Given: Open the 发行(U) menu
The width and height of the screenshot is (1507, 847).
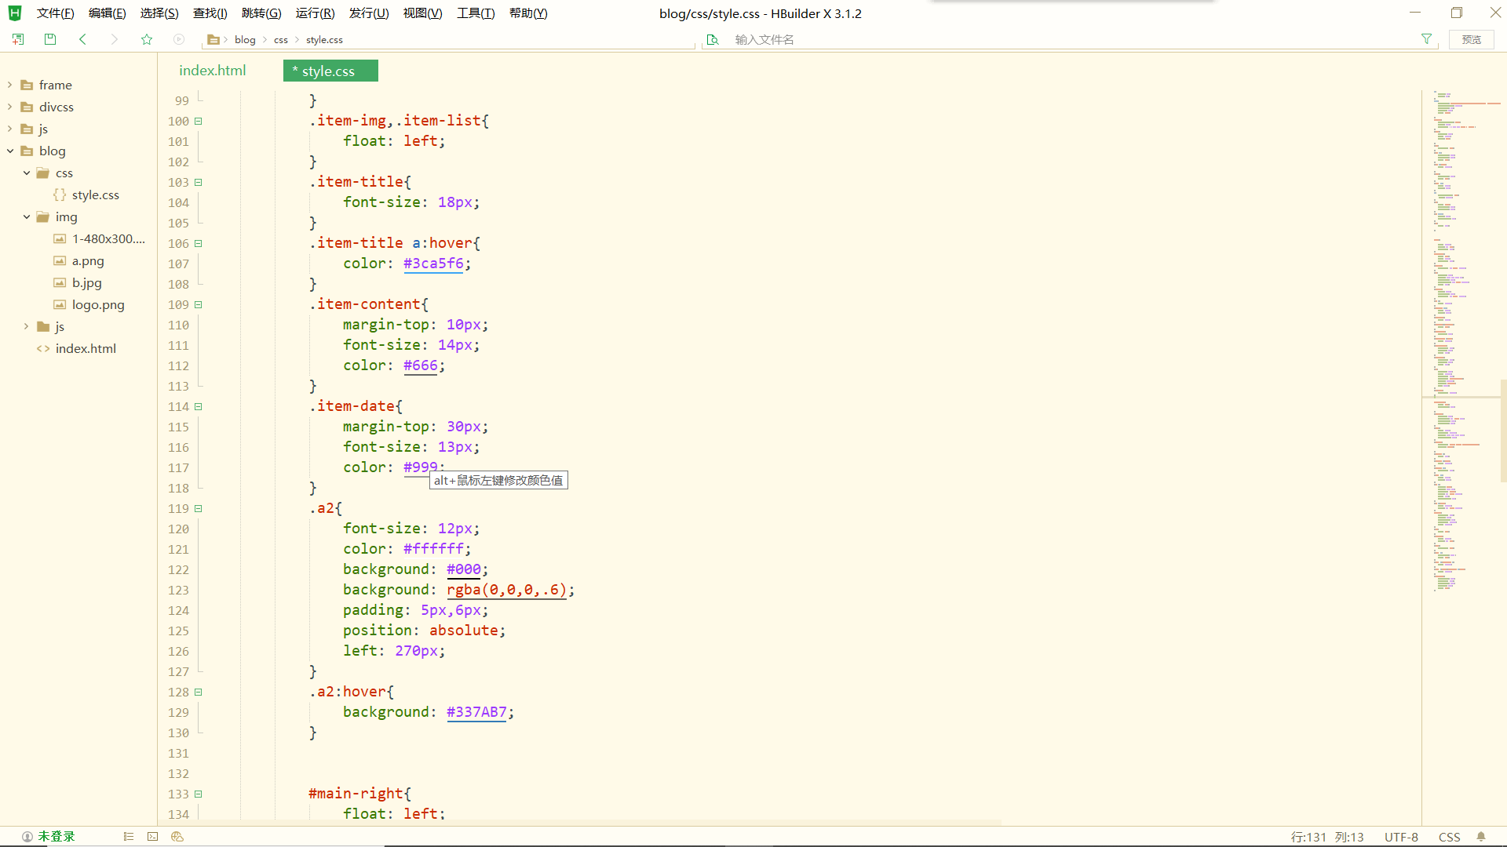Looking at the screenshot, I should 369,13.
